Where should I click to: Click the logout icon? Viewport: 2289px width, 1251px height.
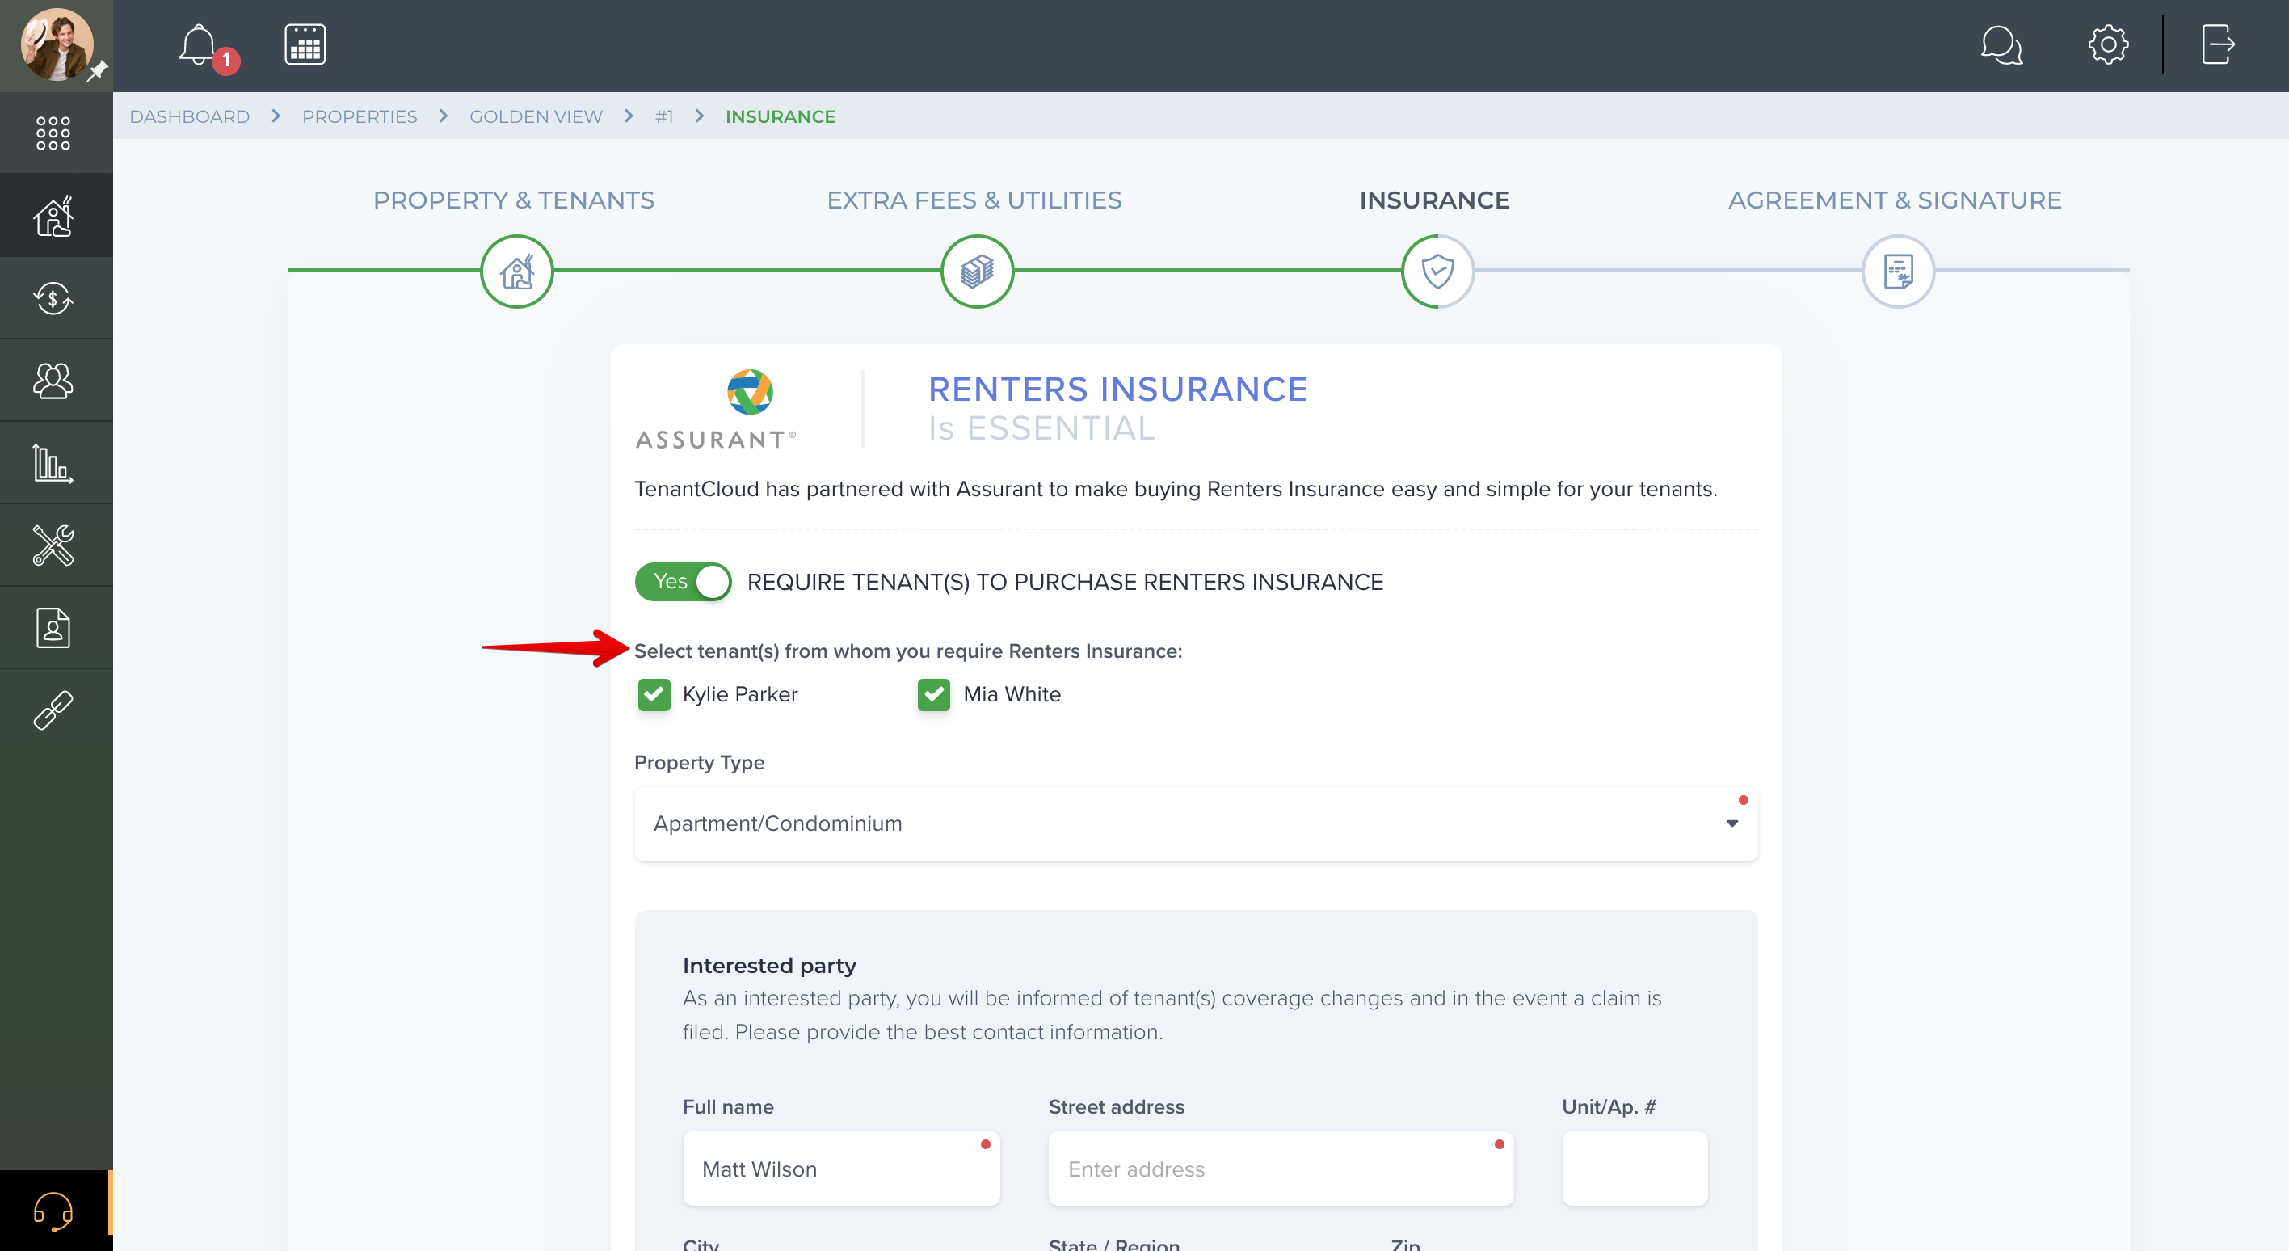coord(2217,44)
